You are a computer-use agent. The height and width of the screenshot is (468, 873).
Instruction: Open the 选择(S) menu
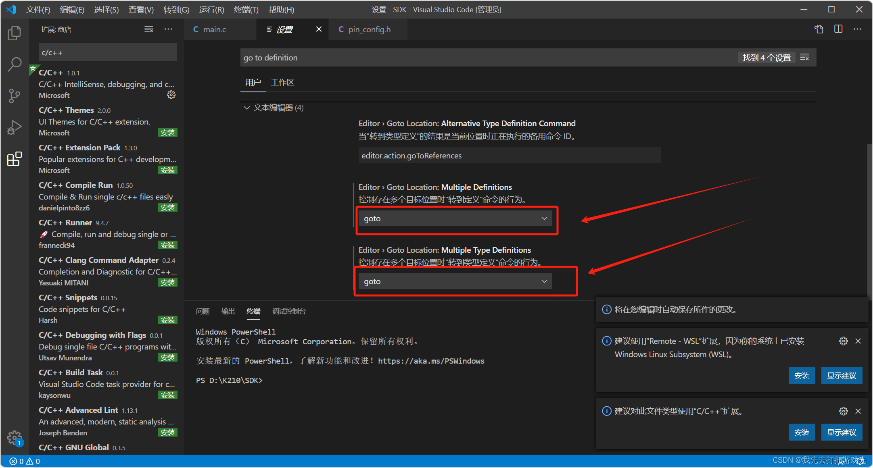107,9
